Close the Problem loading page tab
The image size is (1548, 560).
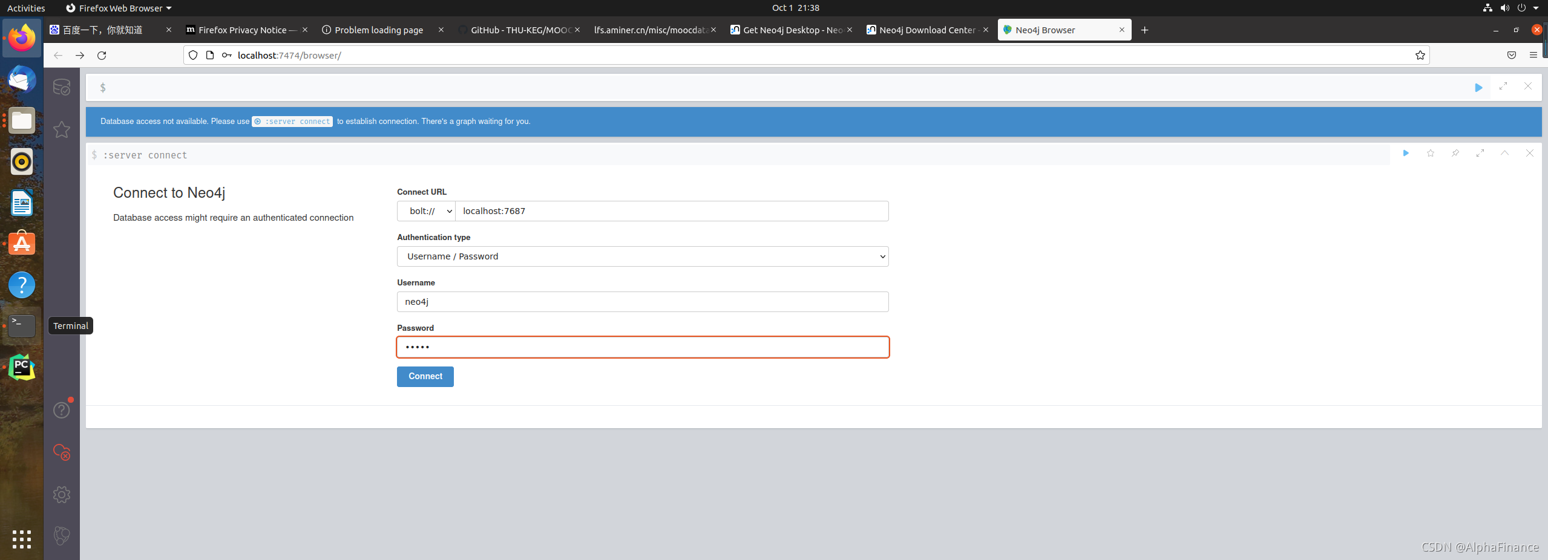pyautogui.click(x=441, y=30)
